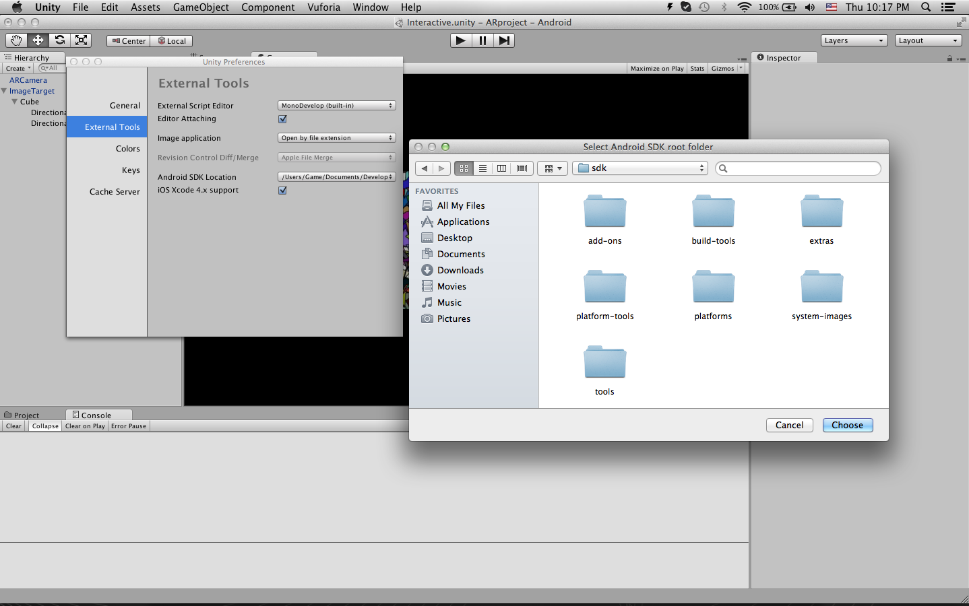Viewport: 969px width, 606px height.
Task: Toggle Local rotation mode
Action: [172, 41]
